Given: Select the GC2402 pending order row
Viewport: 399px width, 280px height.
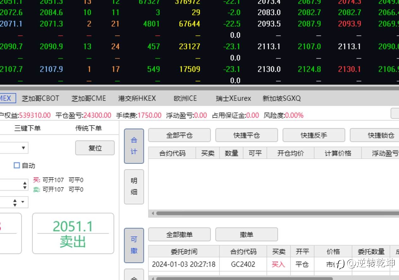Looking at the screenshot, I should [x=274, y=264].
